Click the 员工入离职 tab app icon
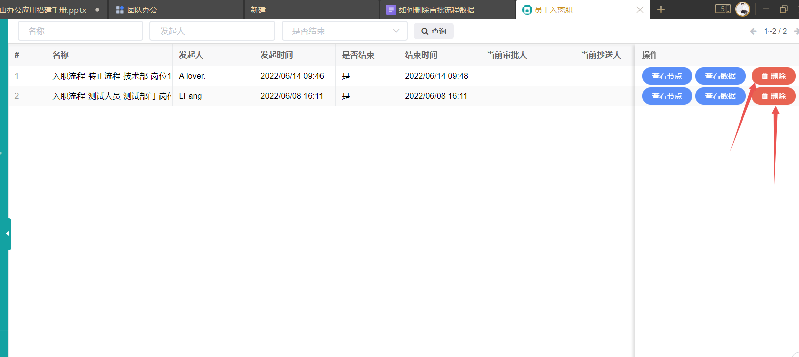 coord(527,10)
